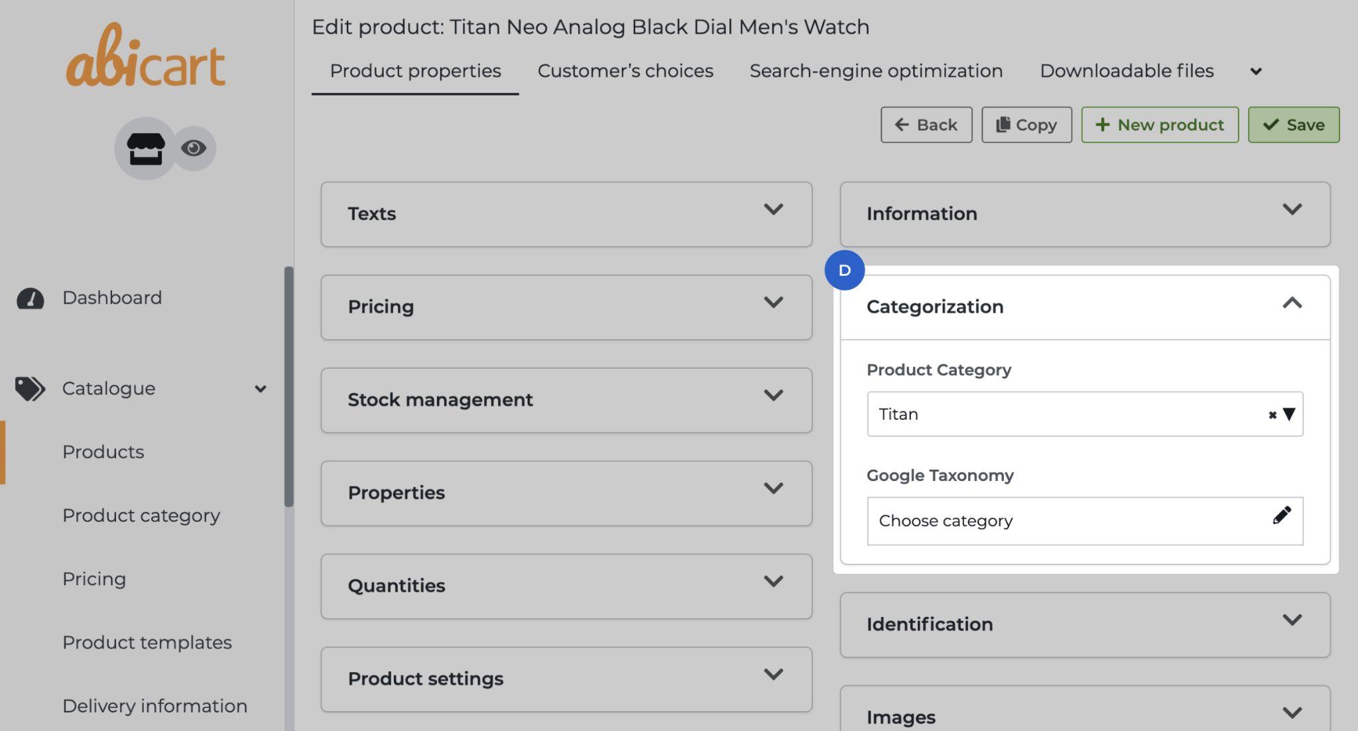Click the New product button
Viewport: 1358px width, 731px height.
[x=1159, y=125]
